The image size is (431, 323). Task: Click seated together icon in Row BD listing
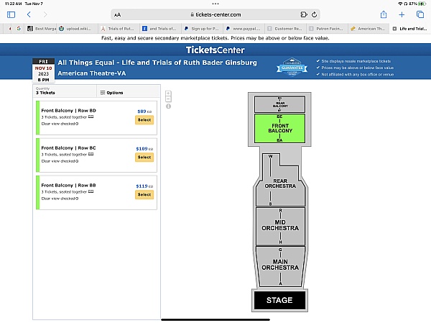click(91, 117)
